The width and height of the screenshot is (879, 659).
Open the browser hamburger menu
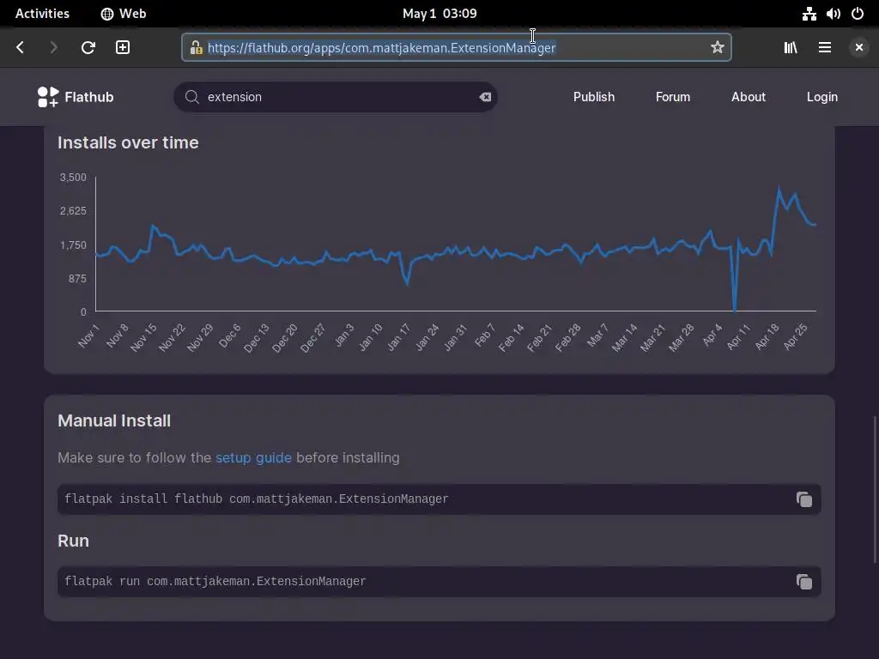point(825,48)
